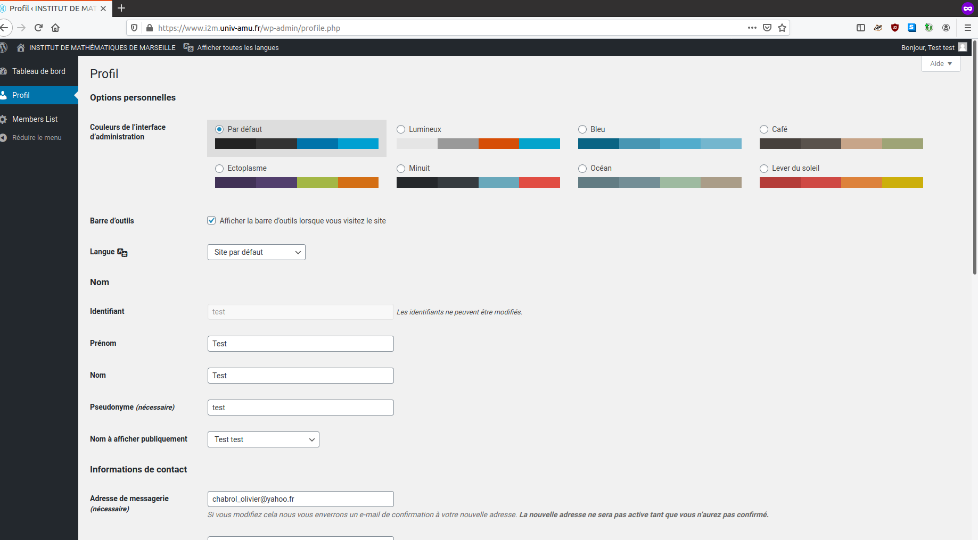Toggle Afficher la barre d'outils checkbox
Image resolution: width=978 pixels, height=540 pixels.
211,220
